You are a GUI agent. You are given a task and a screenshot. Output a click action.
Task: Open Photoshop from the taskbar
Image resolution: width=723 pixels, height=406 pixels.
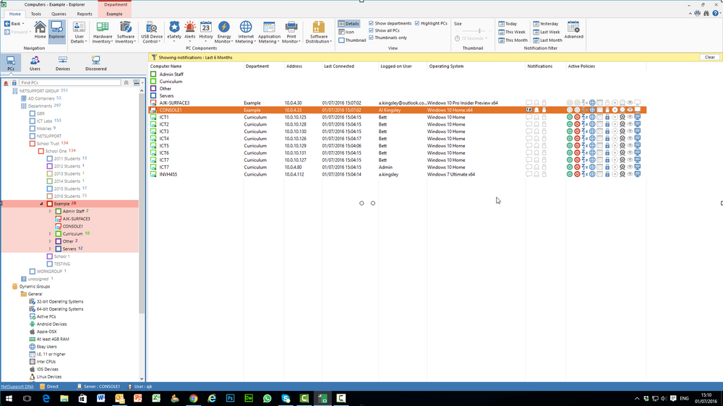coord(230,398)
